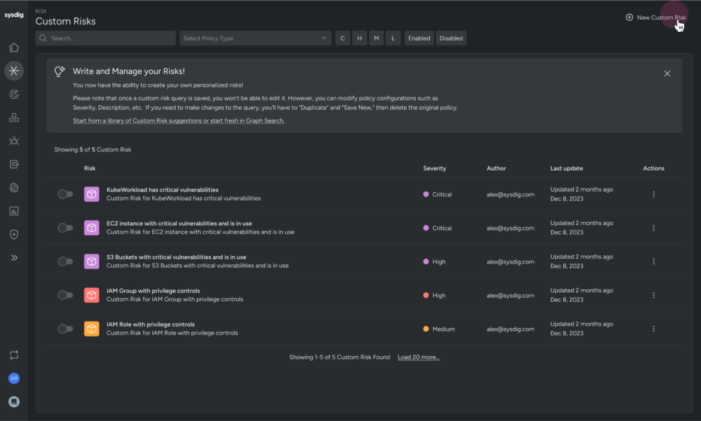
Task: Close the Write and Manage your Risks banner
Action: point(667,74)
